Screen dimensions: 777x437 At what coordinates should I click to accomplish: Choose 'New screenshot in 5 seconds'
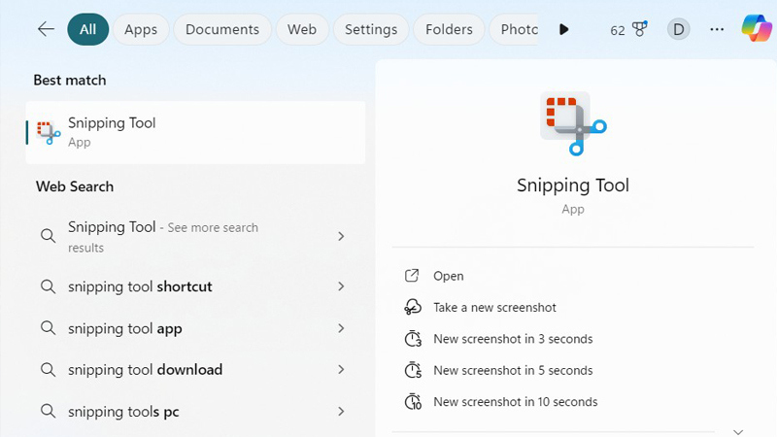(513, 370)
